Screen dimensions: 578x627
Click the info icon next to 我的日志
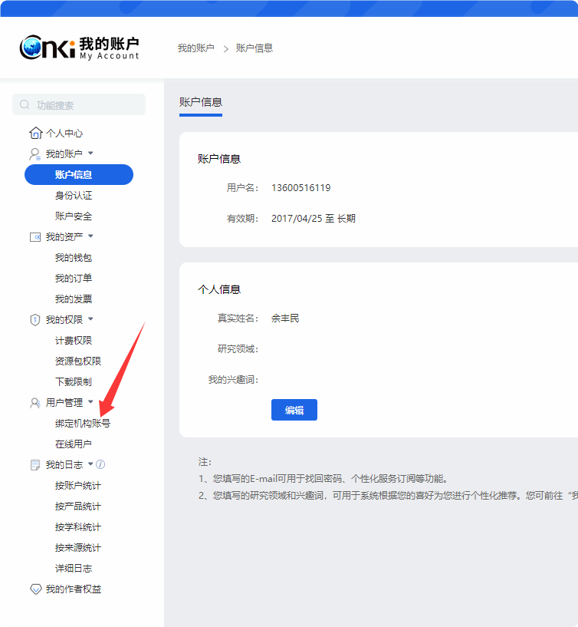pyautogui.click(x=100, y=464)
